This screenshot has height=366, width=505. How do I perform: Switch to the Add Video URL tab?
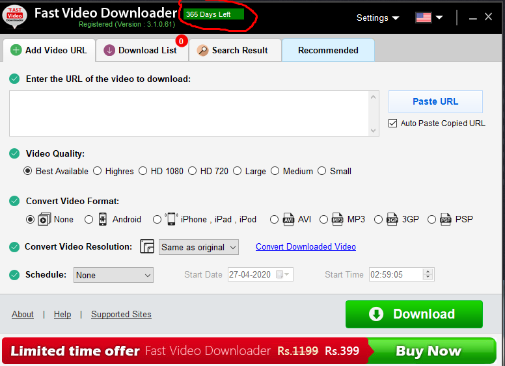49,50
